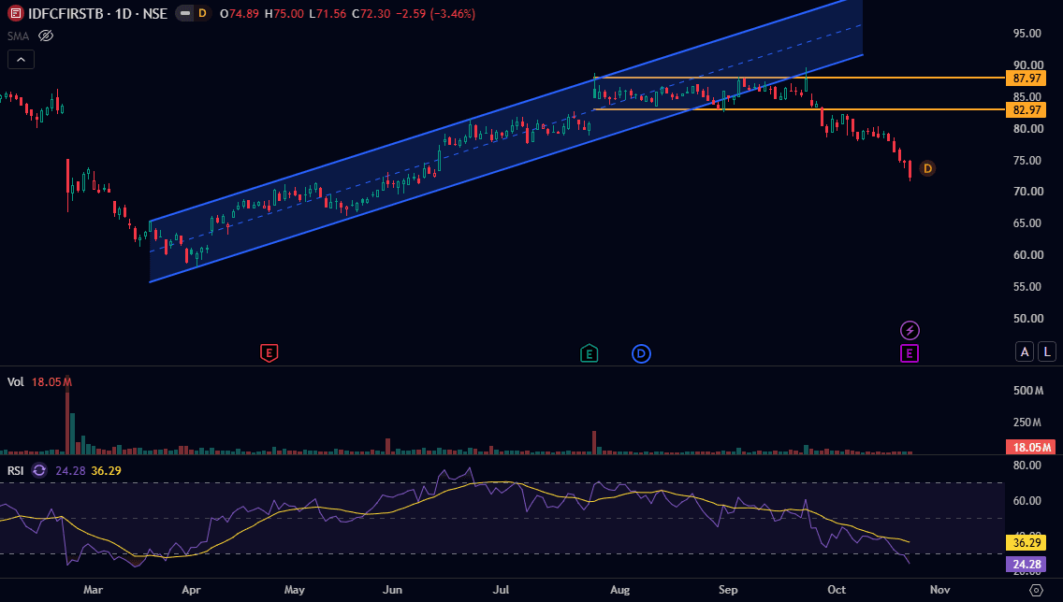
Task: Click the Mar label on time axis
Action: [93, 590]
